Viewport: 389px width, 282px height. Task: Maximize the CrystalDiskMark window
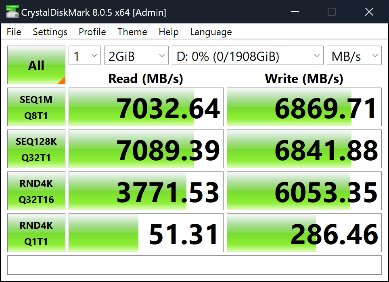(x=332, y=12)
